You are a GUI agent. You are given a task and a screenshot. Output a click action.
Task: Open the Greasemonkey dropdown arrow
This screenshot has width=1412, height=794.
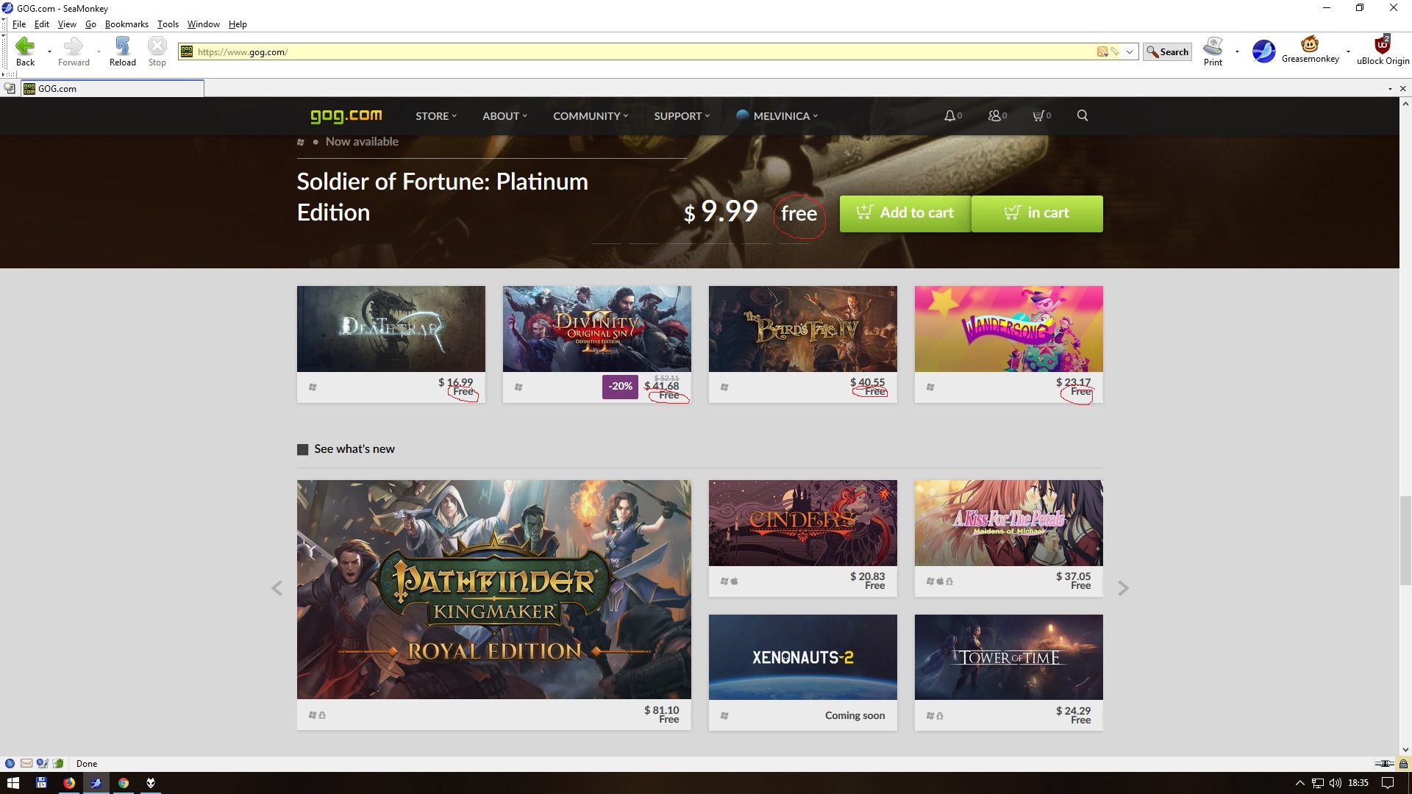point(1348,51)
